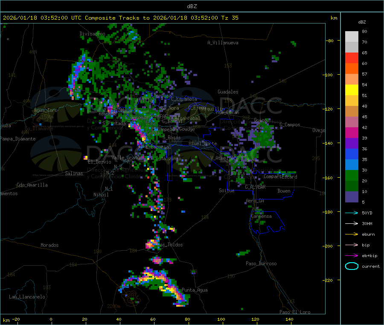The image size is (384, 325).
Task: Click the 0 km x-axis tick label
Action: (x=51, y=319)
